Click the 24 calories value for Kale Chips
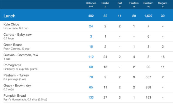The width and height of the screenshot is (173, 104). (x=91, y=26)
